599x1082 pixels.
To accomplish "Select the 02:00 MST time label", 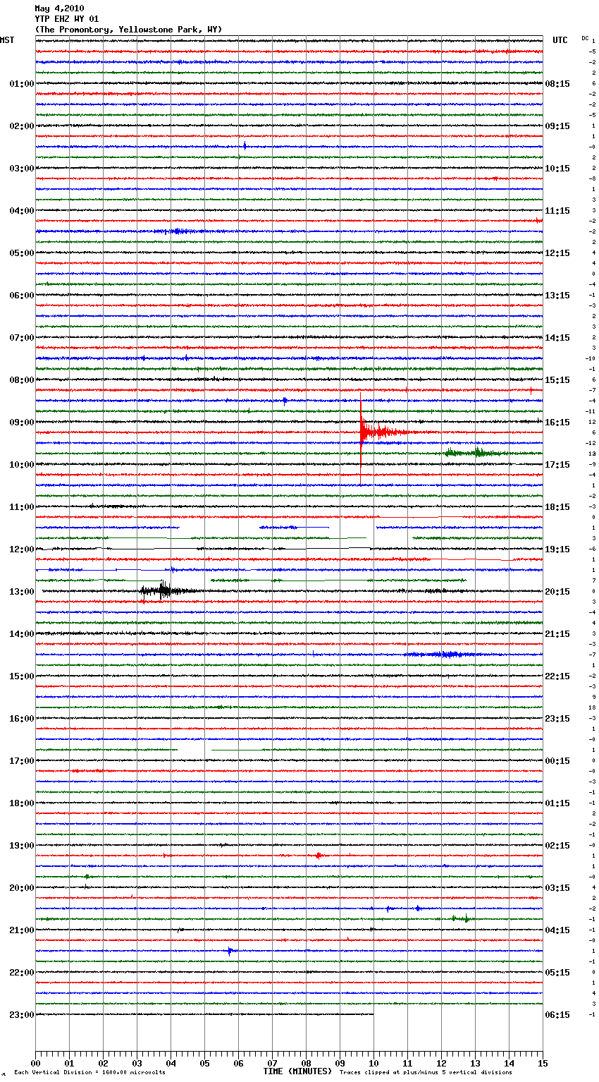I will click(x=22, y=126).
